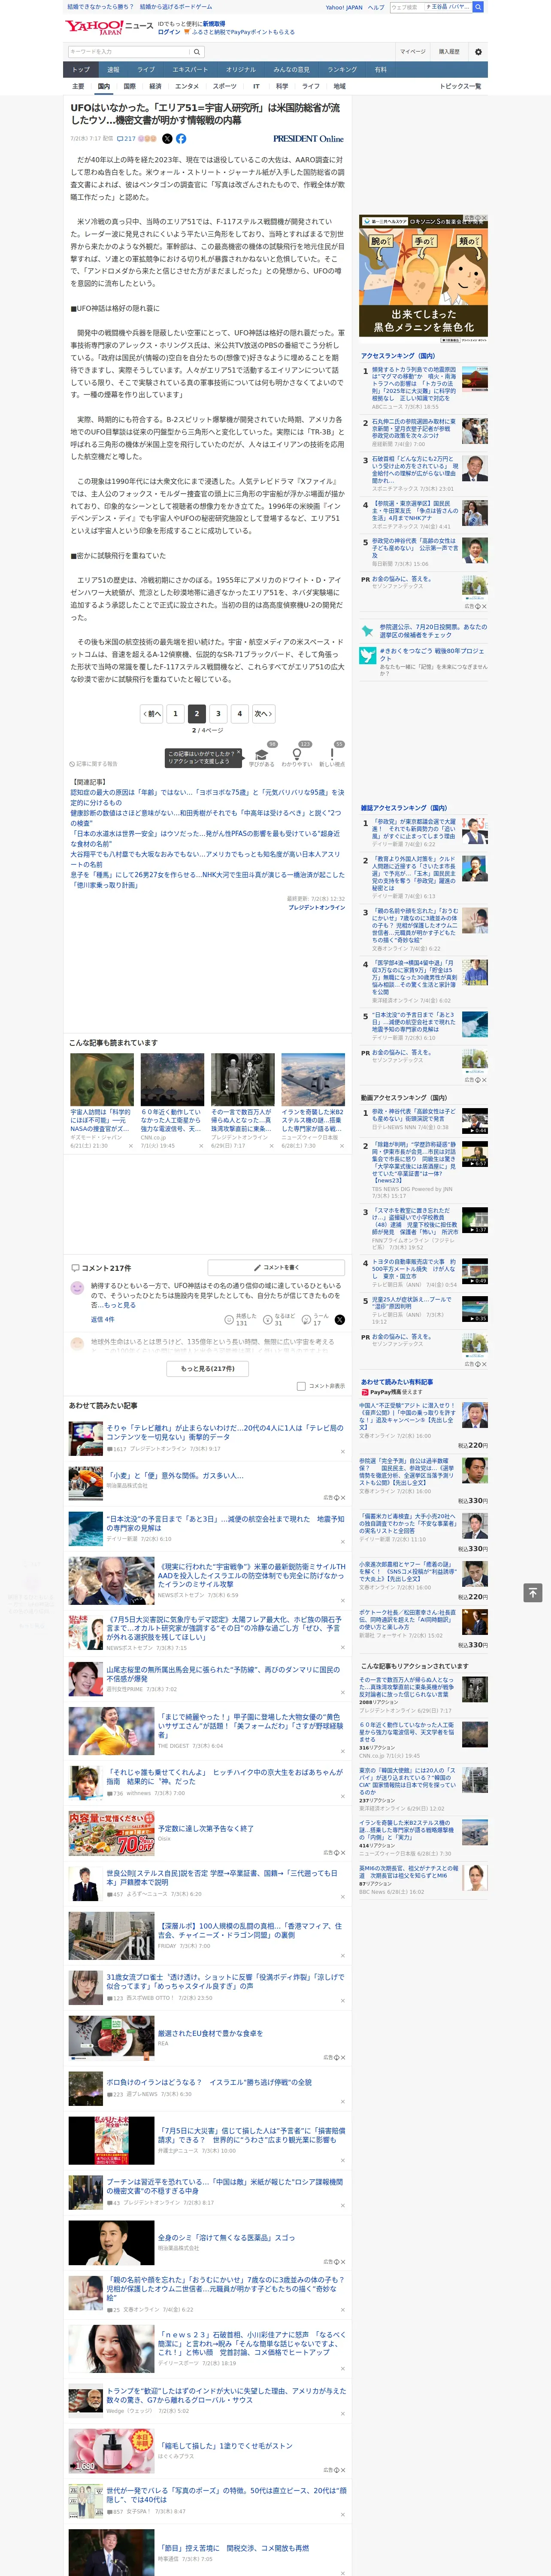This screenshot has width=551, height=2576.
Task: Close the reaction tooltip popup
Action: point(238,753)
